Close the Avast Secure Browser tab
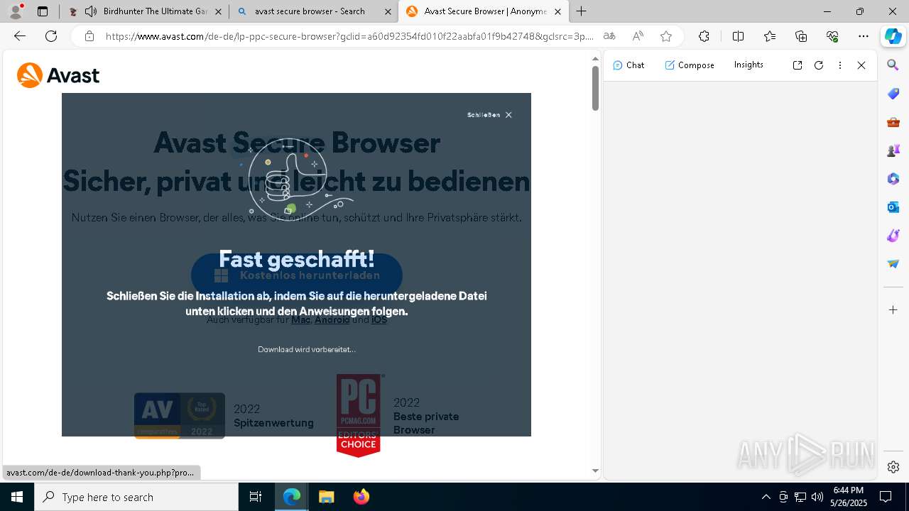Image resolution: width=909 pixels, height=511 pixels. [557, 11]
